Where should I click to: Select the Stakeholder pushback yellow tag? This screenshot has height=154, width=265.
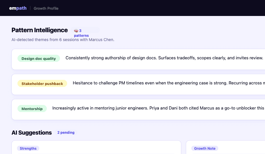point(42,84)
